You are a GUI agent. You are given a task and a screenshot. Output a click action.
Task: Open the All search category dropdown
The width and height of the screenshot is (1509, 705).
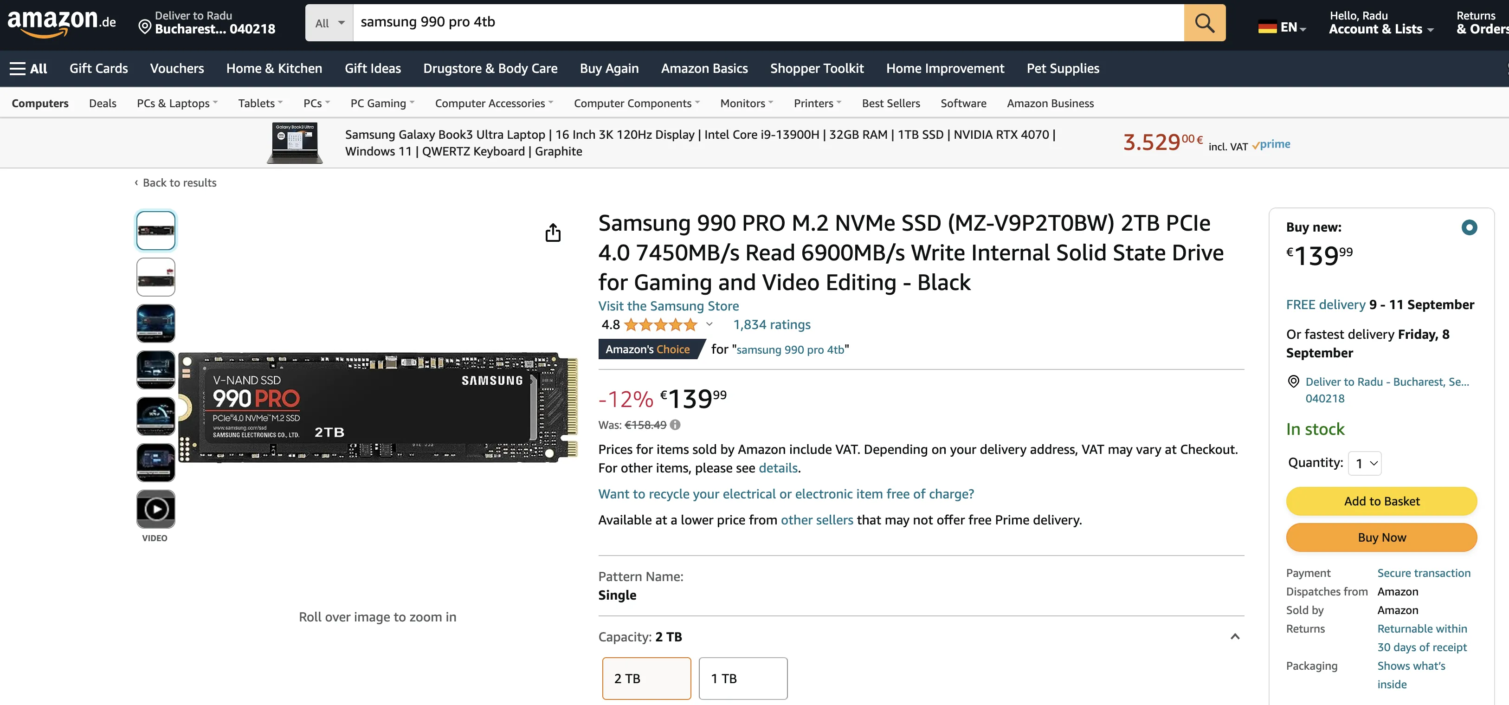click(x=329, y=23)
